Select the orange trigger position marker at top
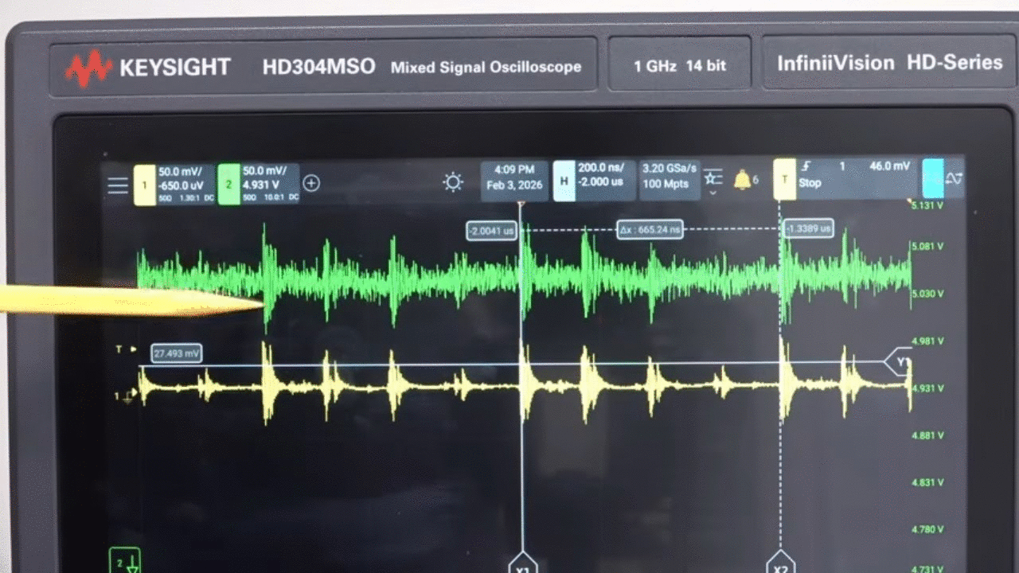Viewport: 1019px width, 573px height. click(x=521, y=205)
